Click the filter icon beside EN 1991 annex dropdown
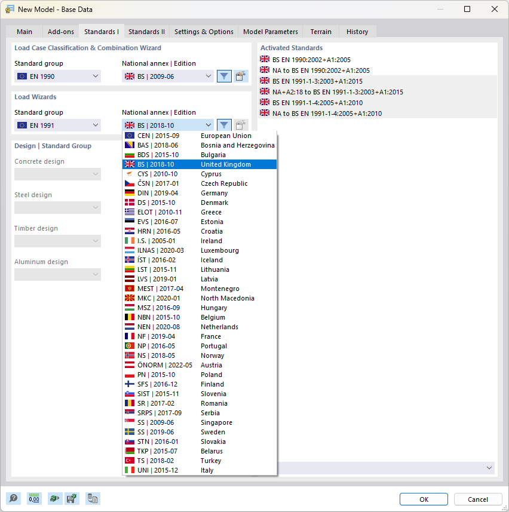 click(224, 125)
